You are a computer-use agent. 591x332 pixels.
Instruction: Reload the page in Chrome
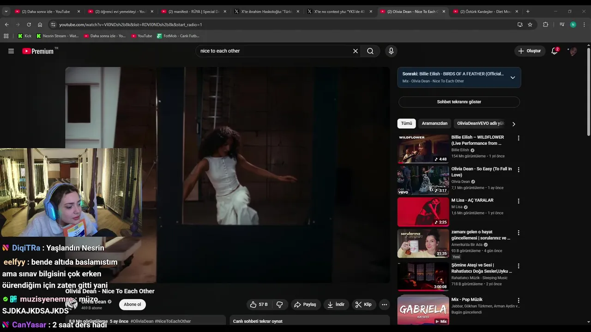pyautogui.click(x=29, y=24)
